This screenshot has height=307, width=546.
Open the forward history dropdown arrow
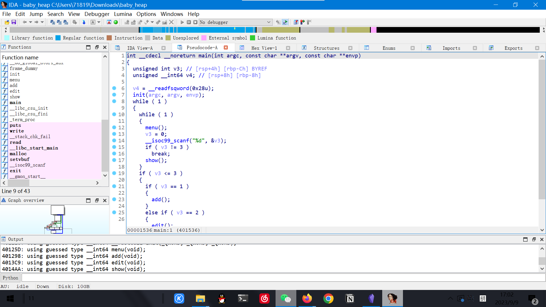42,22
